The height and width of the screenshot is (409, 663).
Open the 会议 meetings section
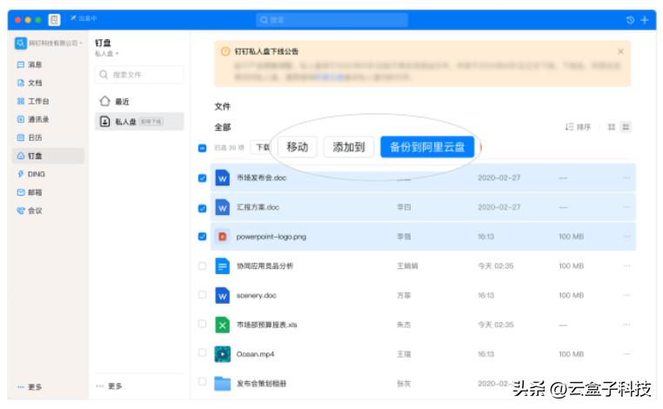point(30,211)
